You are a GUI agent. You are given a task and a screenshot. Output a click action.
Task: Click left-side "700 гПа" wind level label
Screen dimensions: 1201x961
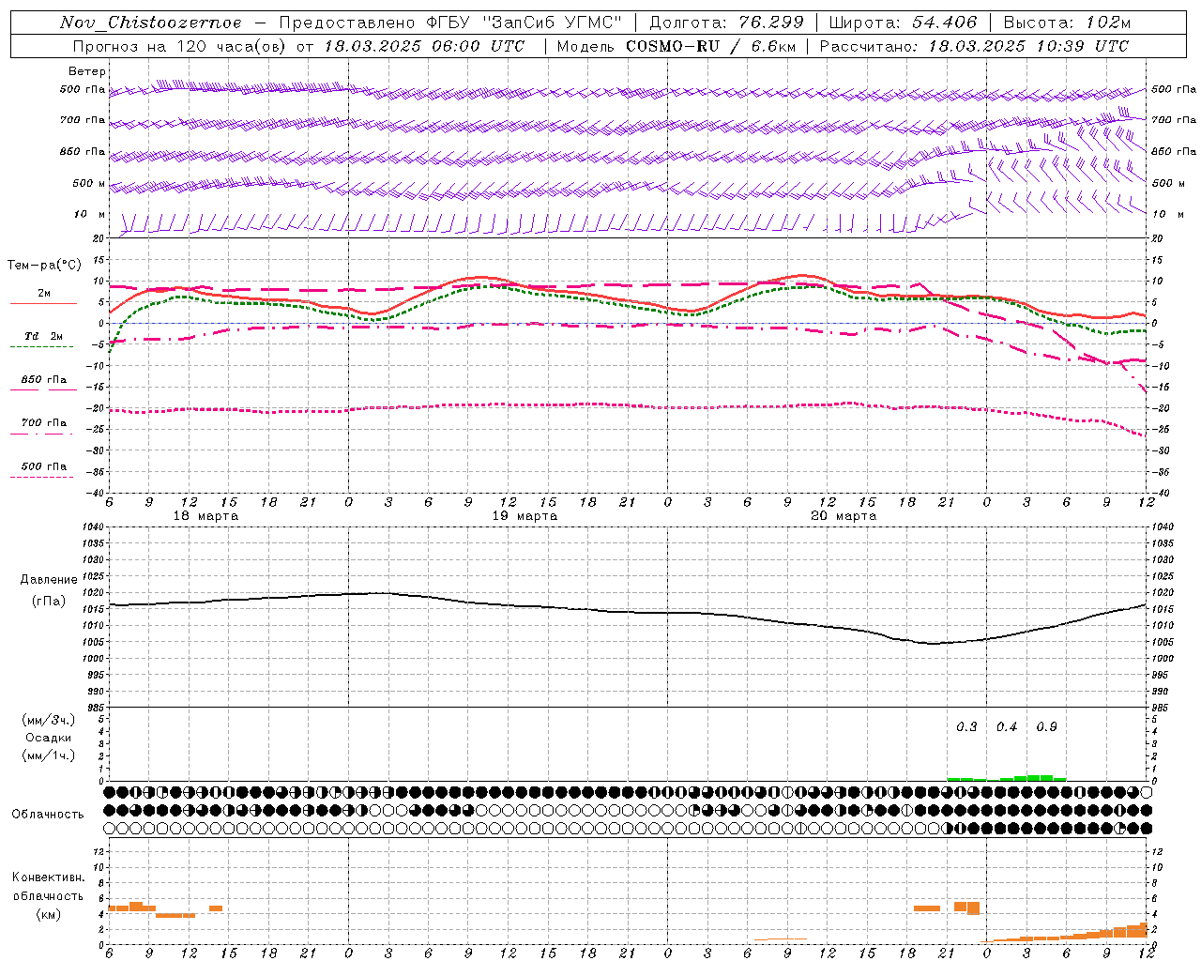pyautogui.click(x=83, y=120)
